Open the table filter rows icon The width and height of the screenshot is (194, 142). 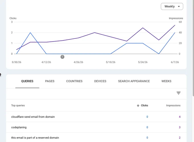(179, 93)
